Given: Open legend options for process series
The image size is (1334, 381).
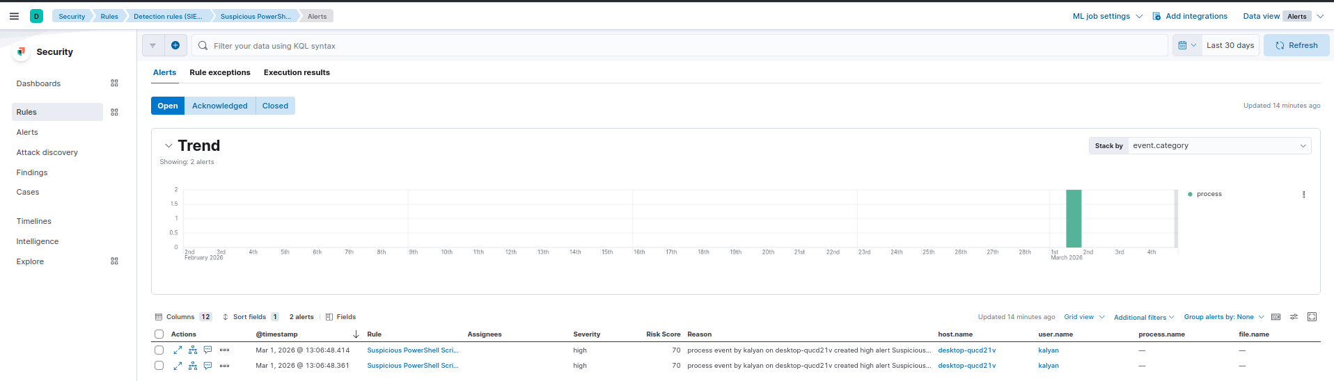Looking at the screenshot, I should pyautogui.click(x=1303, y=195).
